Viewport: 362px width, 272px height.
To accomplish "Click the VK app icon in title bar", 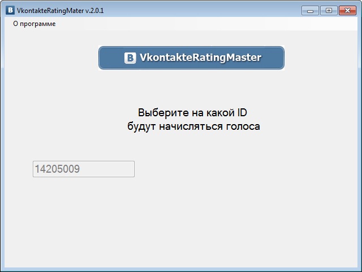I will coord(10,10).
